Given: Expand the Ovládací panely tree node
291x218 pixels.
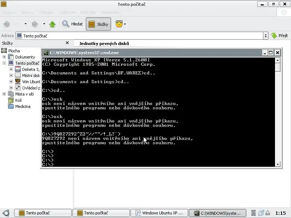Looking at the screenshot, I should [11, 88].
